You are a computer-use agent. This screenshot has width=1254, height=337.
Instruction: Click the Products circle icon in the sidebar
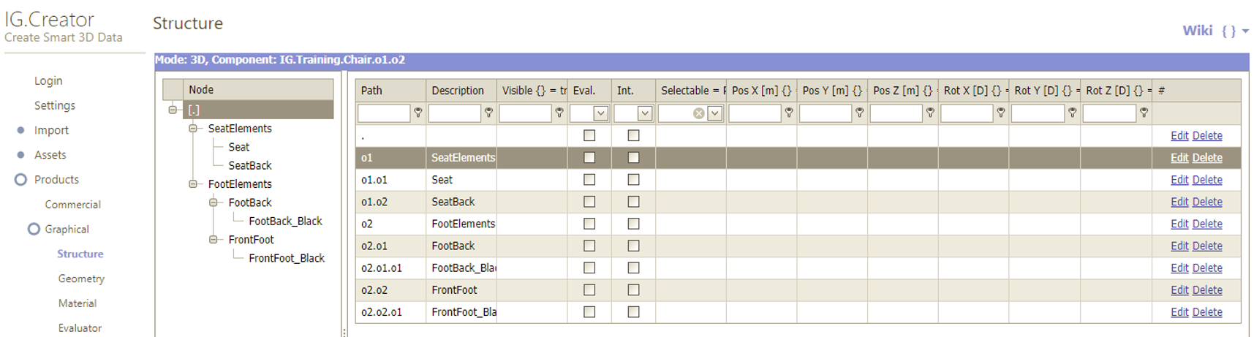[20, 180]
